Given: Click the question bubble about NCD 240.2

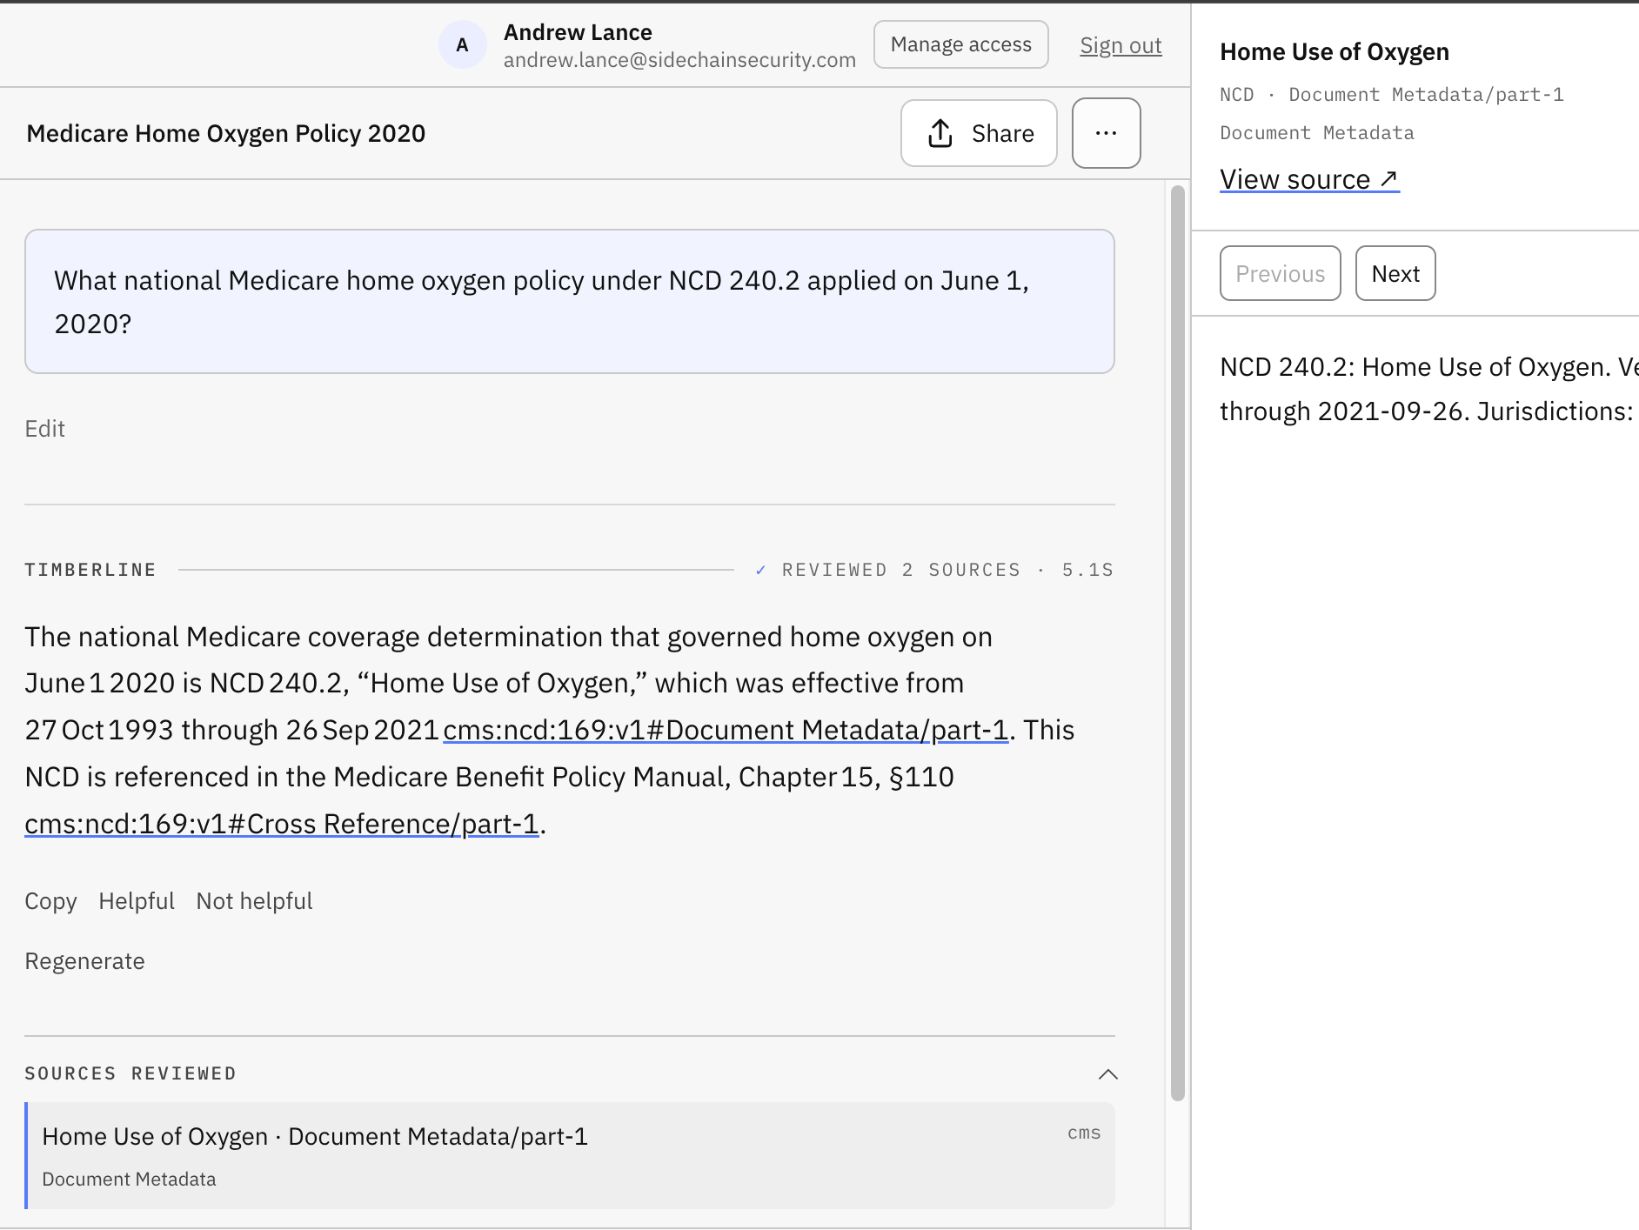Looking at the screenshot, I should click(570, 302).
